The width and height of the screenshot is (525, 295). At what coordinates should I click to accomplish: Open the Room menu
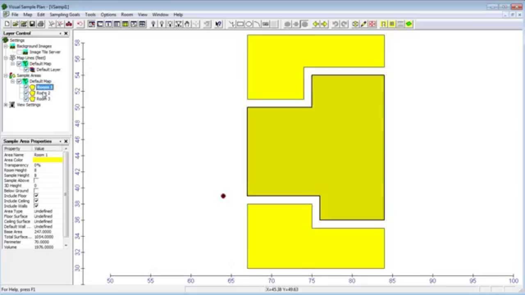(x=127, y=15)
